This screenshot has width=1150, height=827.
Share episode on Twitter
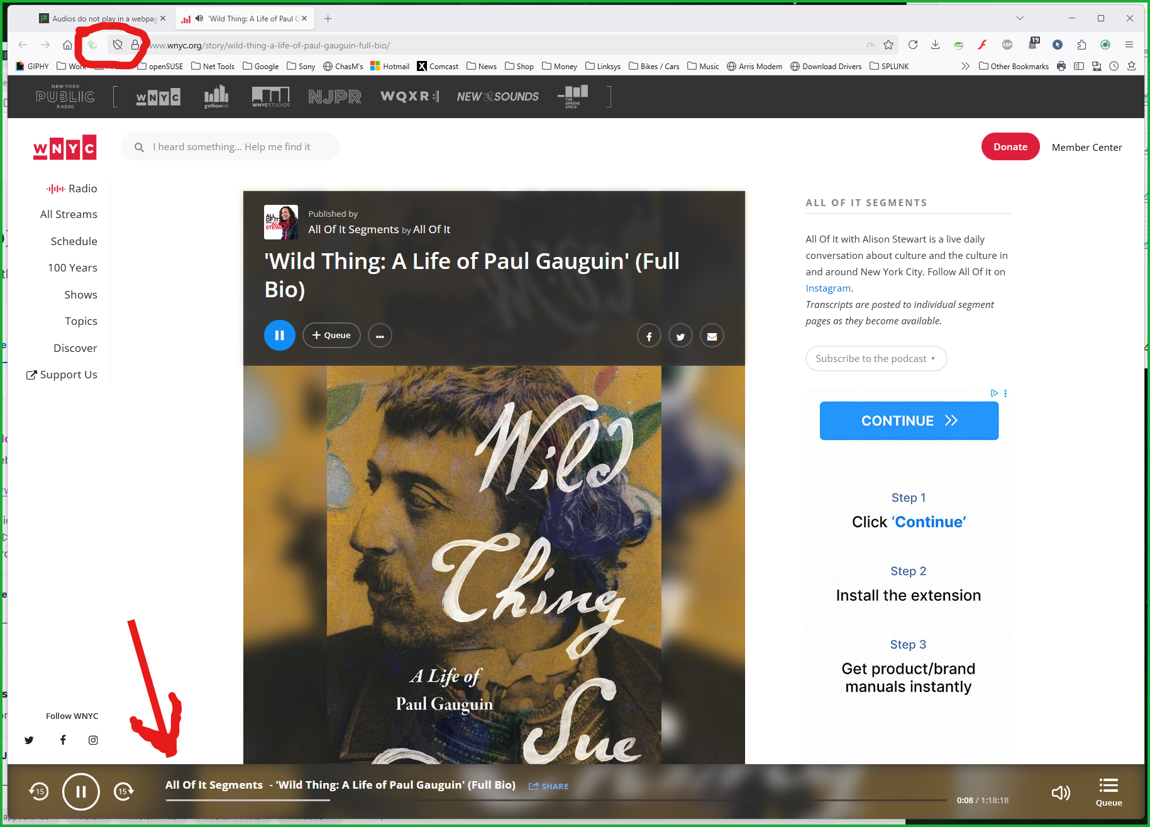tap(680, 336)
